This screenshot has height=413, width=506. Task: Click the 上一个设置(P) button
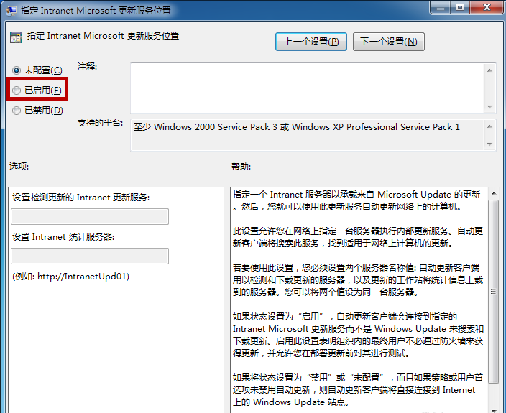coord(311,42)
